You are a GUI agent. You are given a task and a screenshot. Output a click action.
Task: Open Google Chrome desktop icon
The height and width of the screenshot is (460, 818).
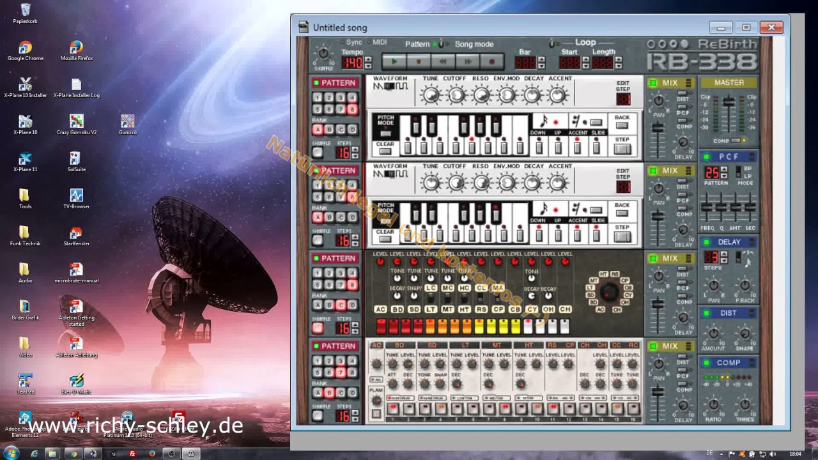tap(25, 50)
